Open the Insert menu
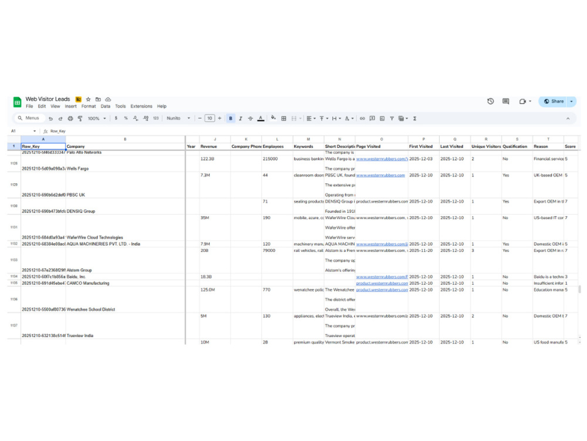 pos(71,106)
